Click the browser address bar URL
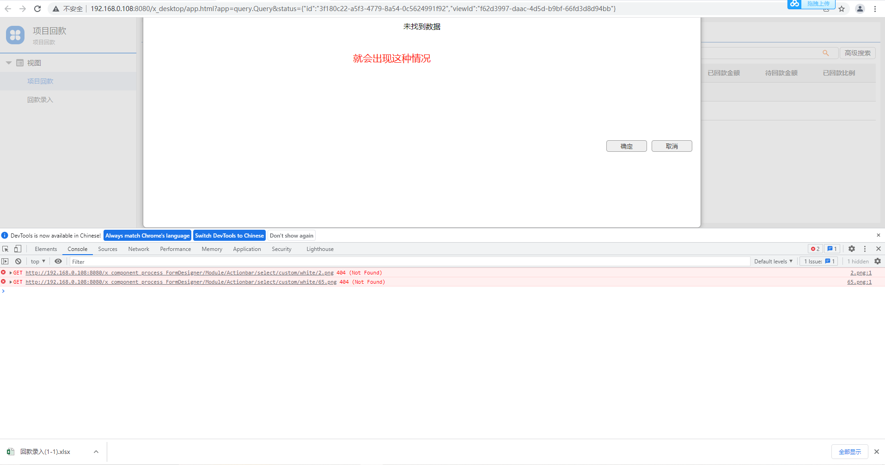The width and height of the screenshot is (885, 465). (x=353, y=9)
